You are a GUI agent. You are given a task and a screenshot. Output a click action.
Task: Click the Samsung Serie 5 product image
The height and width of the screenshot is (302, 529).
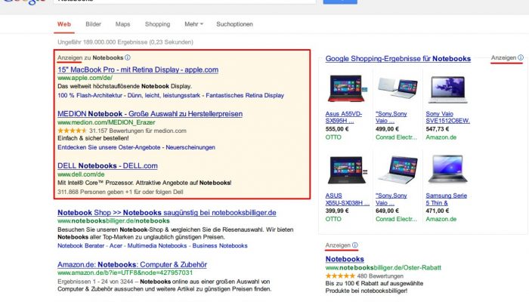click(447, 169)
